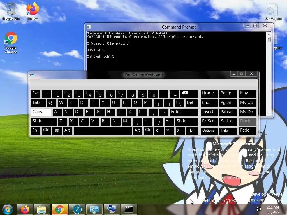
Task: Tap the Windows logo key
Action: pos(57,131)
